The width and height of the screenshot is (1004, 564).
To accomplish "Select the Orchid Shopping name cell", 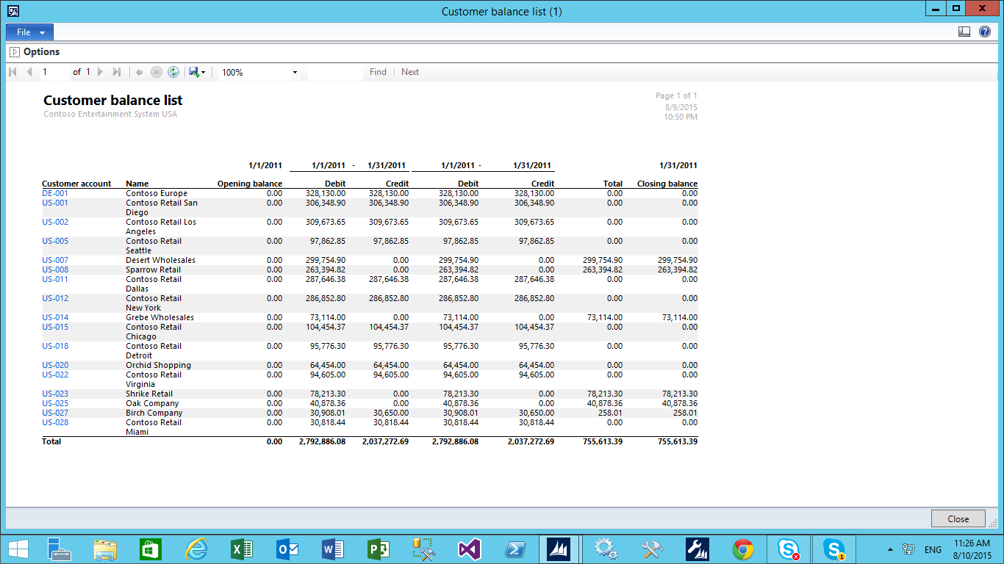I will coord(158,366).
